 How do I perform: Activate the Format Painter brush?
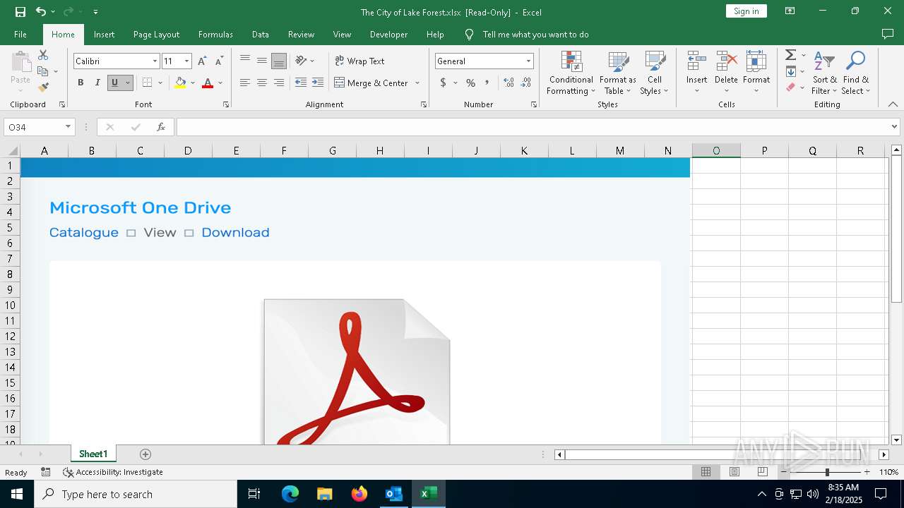tap(43, 87)
